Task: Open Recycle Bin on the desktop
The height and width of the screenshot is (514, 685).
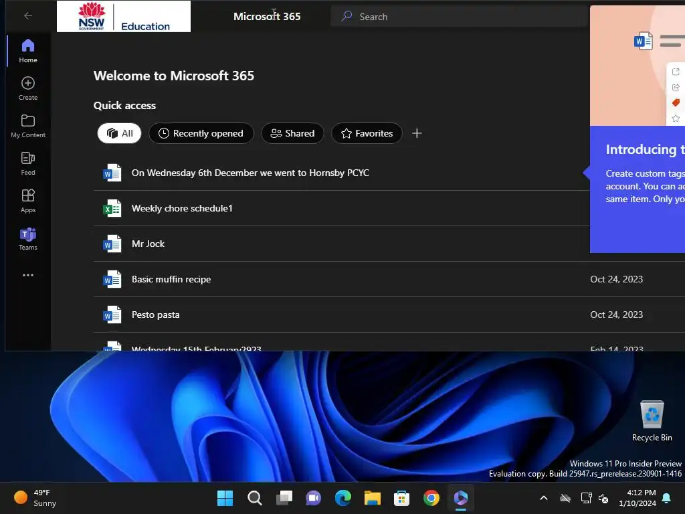Action: (x=652, y=421)
